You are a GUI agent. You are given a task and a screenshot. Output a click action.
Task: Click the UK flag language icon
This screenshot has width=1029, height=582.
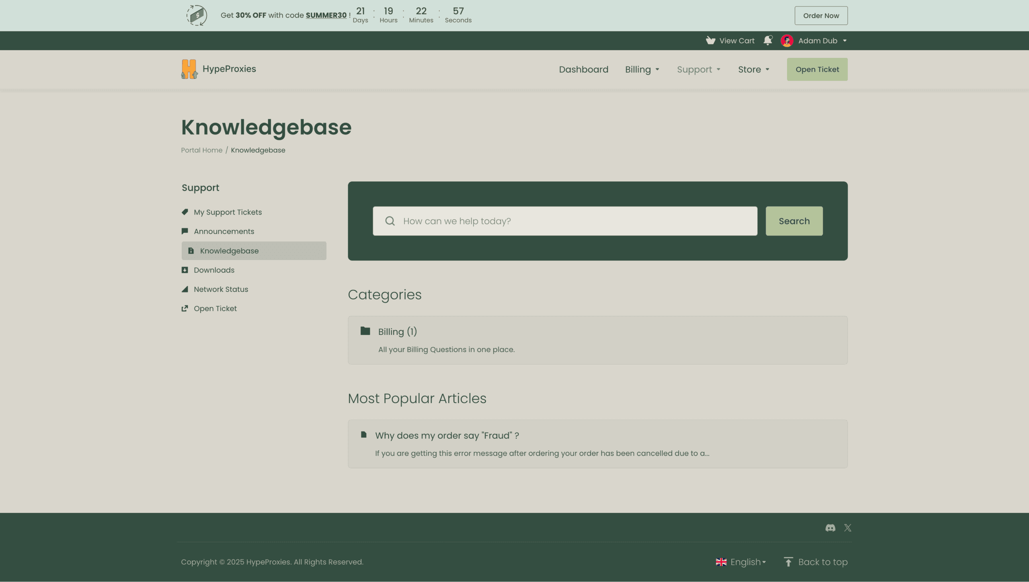click(x=721, y=562)
